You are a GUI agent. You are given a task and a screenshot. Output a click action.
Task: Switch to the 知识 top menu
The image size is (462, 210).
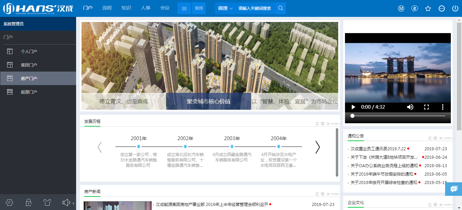tap(126, 8)
